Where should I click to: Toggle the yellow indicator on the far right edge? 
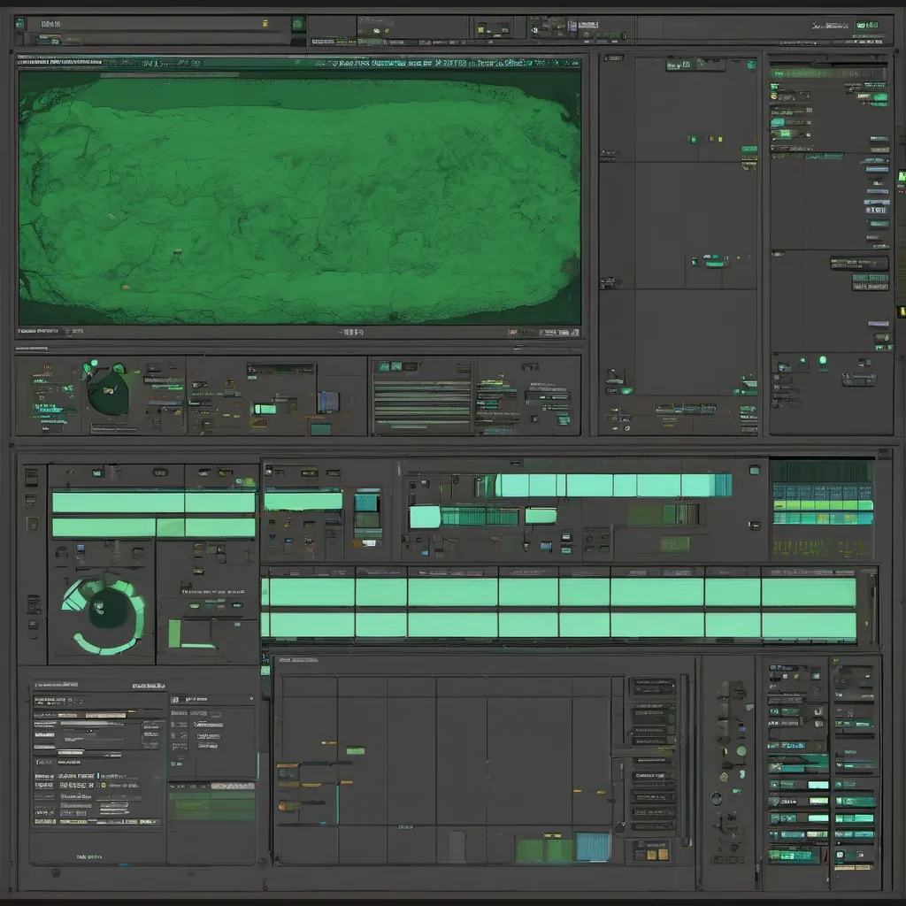[x=901, y=311]
